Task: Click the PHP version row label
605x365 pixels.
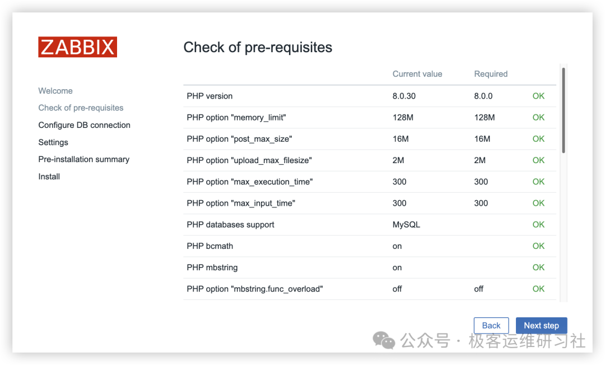Action: click(210, 96)
